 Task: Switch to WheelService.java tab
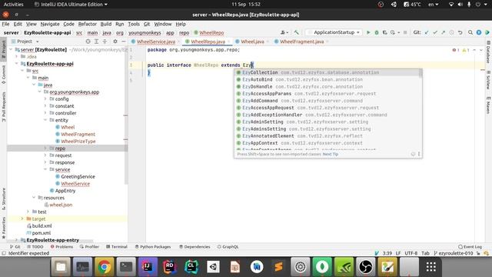156,42
